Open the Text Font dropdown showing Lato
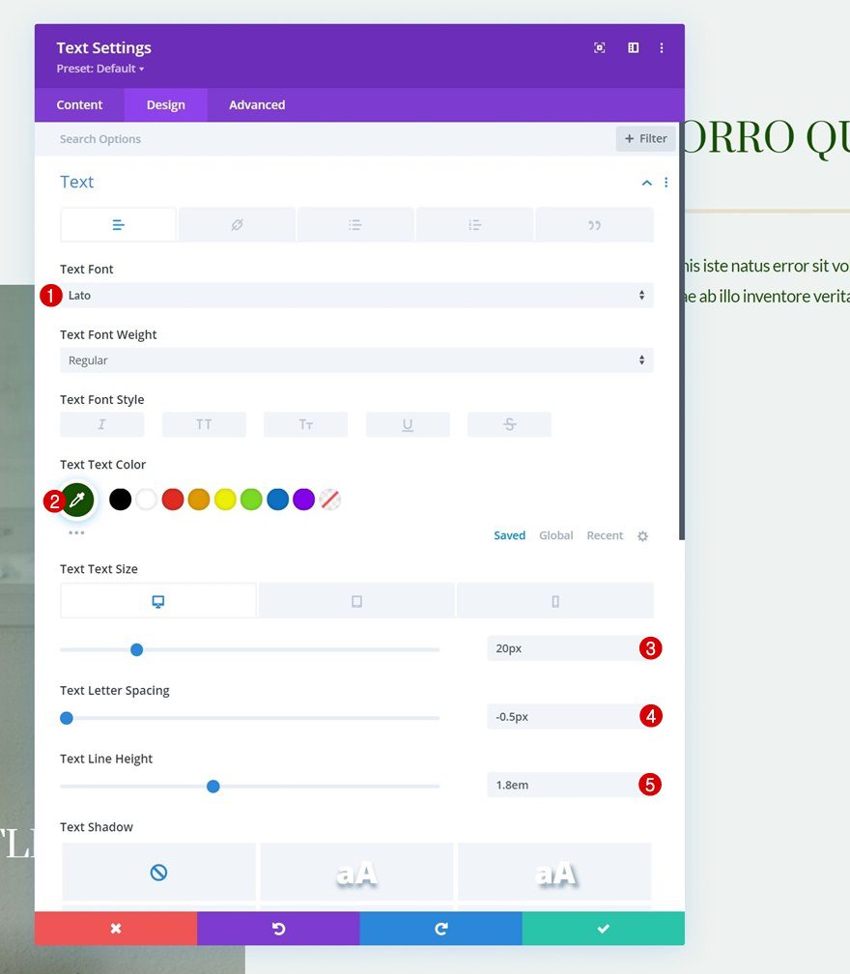850x974 pixels. tap(355, 295)
